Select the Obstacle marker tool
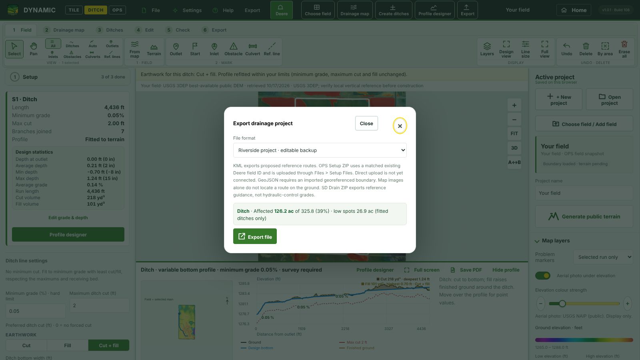Viewport: 640px width, 360px height. (x=234, y=49)
